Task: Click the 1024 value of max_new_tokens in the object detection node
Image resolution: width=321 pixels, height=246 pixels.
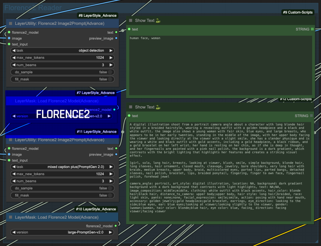Action: 100,58
